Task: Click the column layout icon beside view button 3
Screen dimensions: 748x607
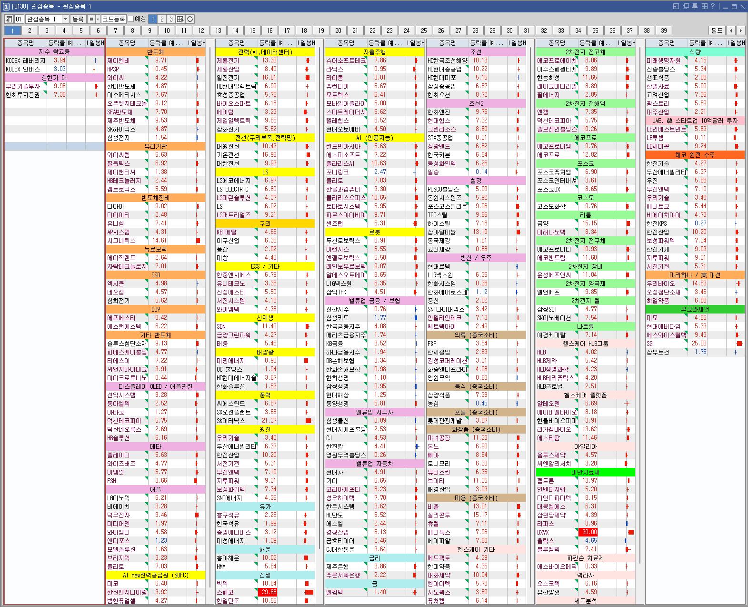Action: tap(180, 19)
